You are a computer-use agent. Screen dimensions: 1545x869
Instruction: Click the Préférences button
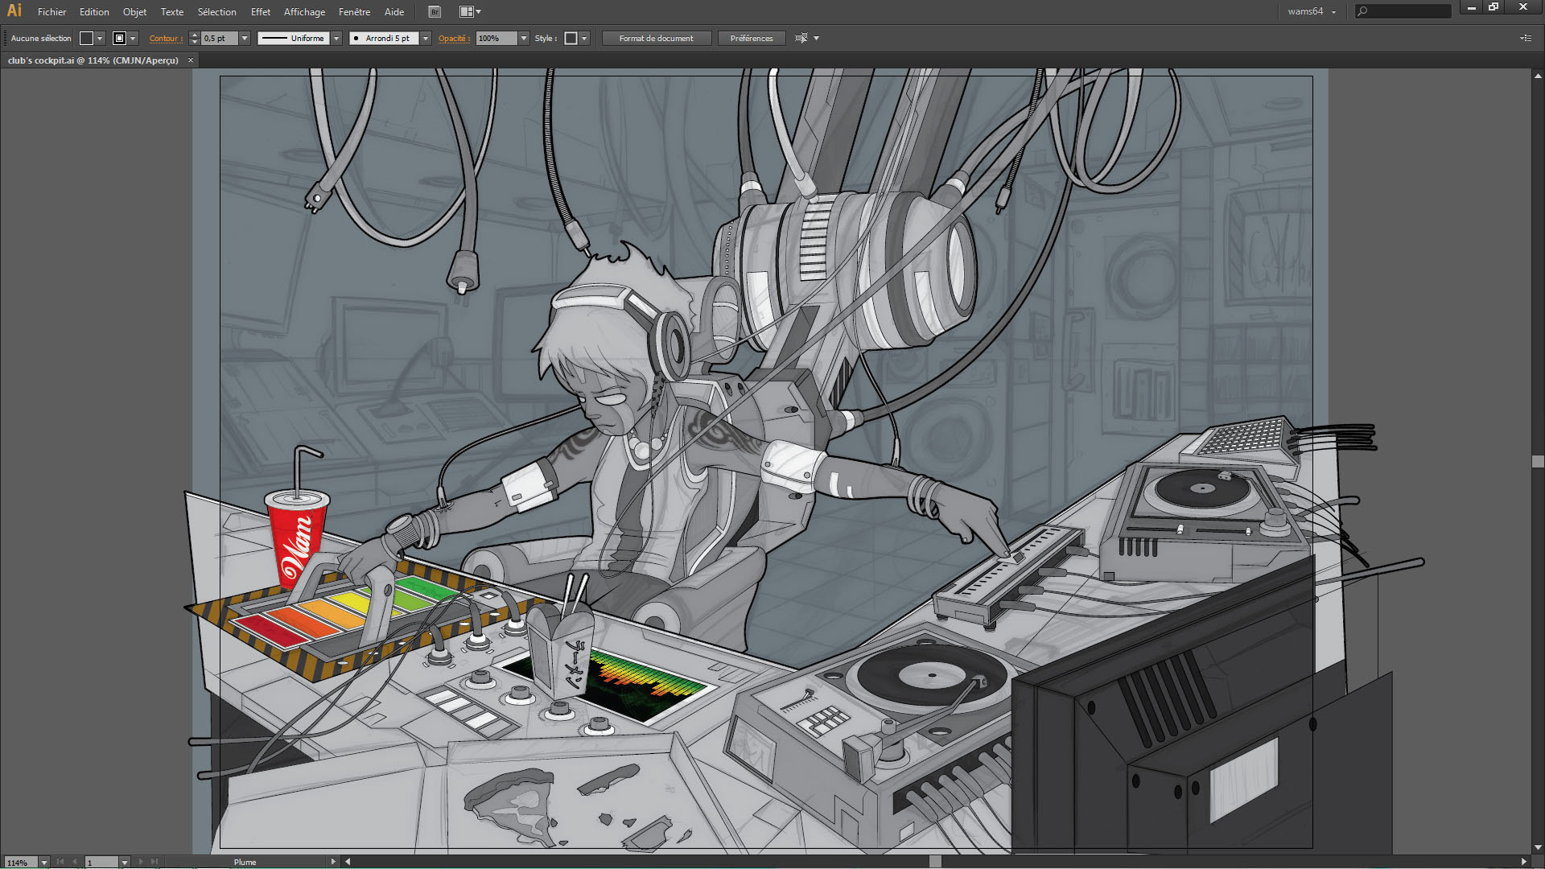tap(751, 39)
